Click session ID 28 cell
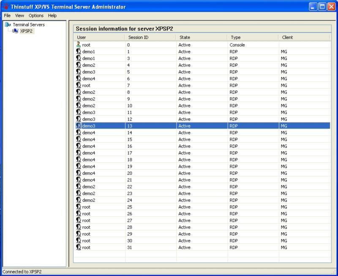This screenshot has height=276, width=338. click(130, 227)
